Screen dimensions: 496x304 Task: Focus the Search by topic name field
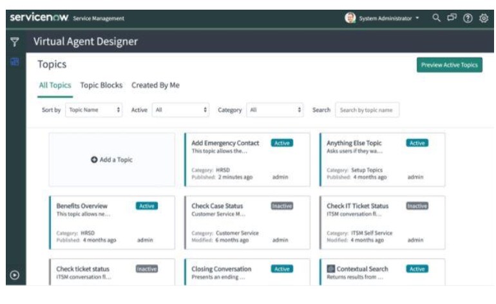pyautogui.click(x=367, y=109)
